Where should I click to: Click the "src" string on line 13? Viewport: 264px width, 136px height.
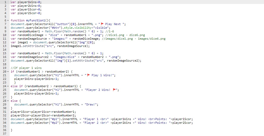(x=49, y=46)
